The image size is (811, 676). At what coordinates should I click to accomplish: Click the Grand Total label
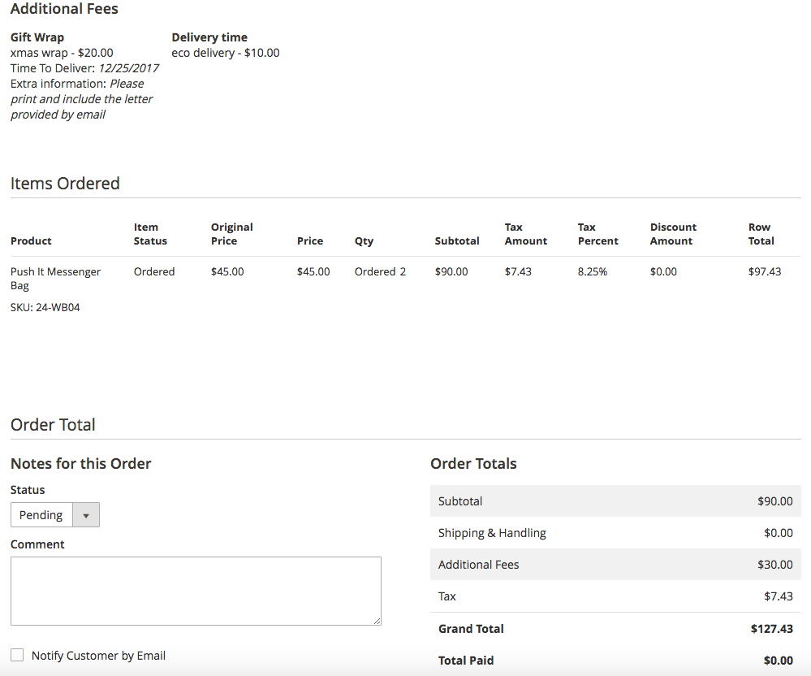click(471, 629)
